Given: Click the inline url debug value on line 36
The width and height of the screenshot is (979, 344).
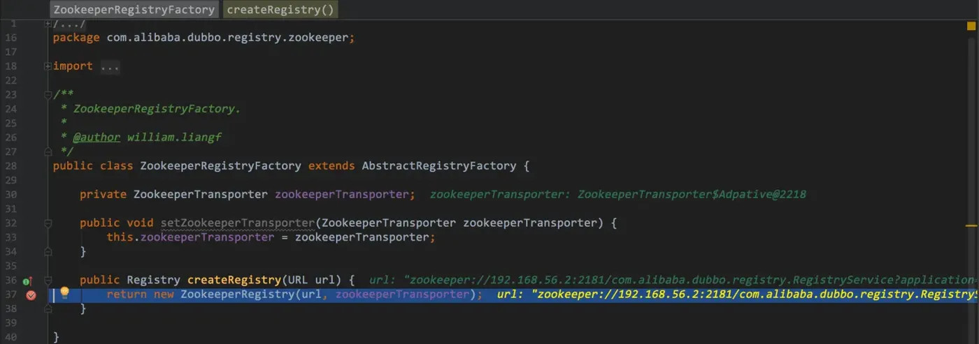Looking at the screenshot, I should point(673,281).
